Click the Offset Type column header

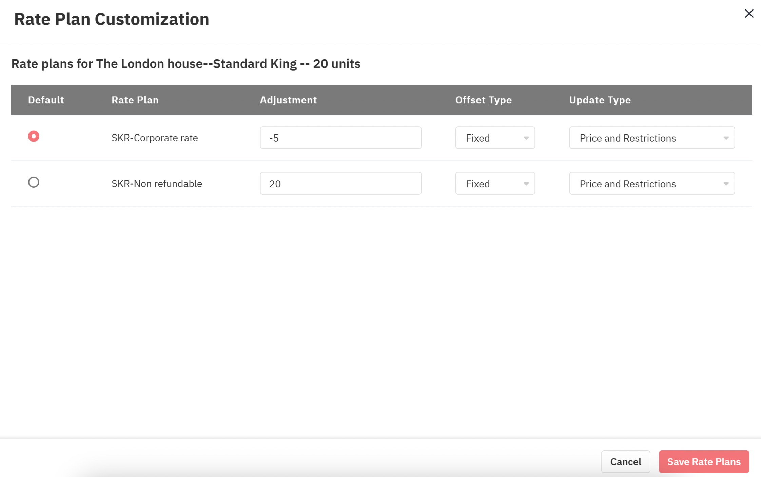[x=484, y=100]
